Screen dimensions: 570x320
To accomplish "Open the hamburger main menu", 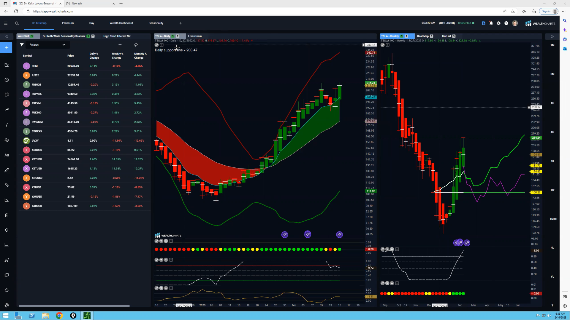I will [x=6, y=23].
